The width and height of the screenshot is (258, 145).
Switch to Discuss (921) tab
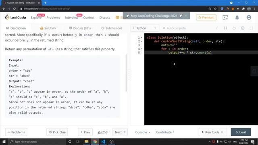[x=80, y=28]
